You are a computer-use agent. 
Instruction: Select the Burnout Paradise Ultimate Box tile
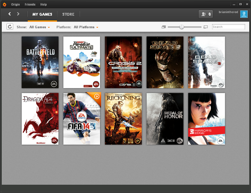click(x=82, y=62)
